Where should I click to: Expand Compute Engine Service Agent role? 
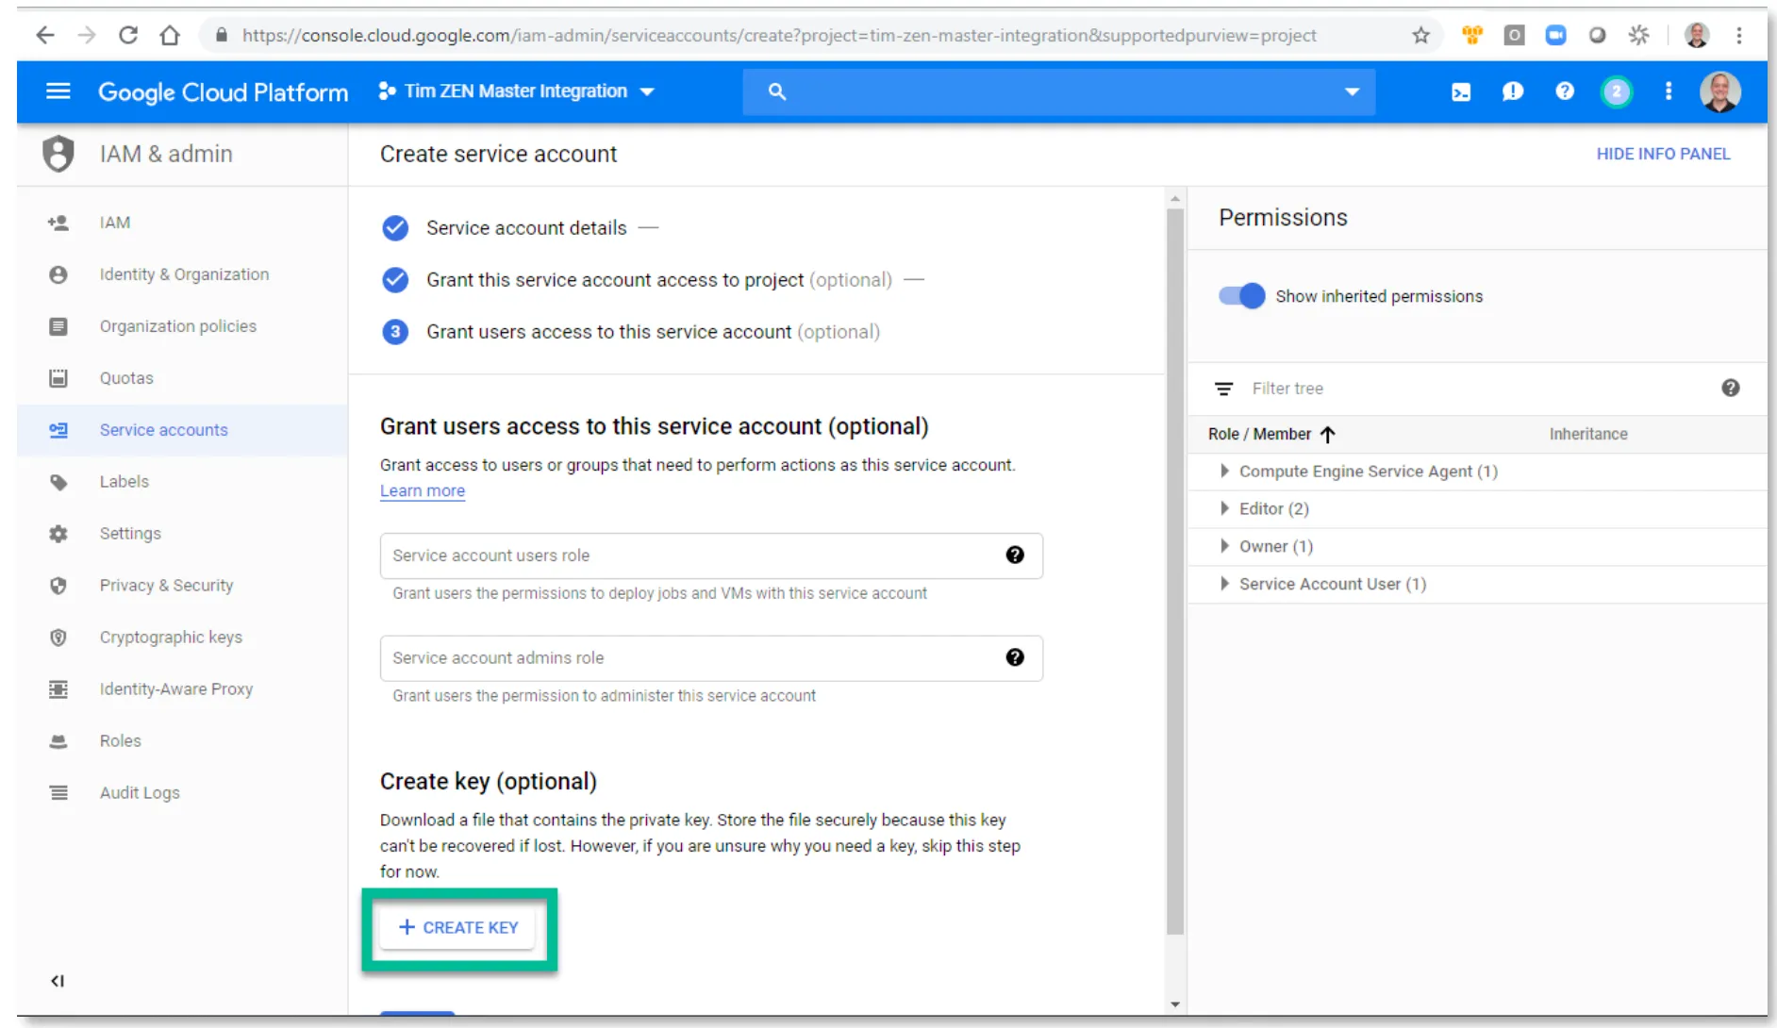click(x=1224, y=472)
